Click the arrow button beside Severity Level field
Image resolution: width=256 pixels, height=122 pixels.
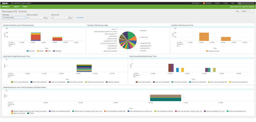pos(71,18)
